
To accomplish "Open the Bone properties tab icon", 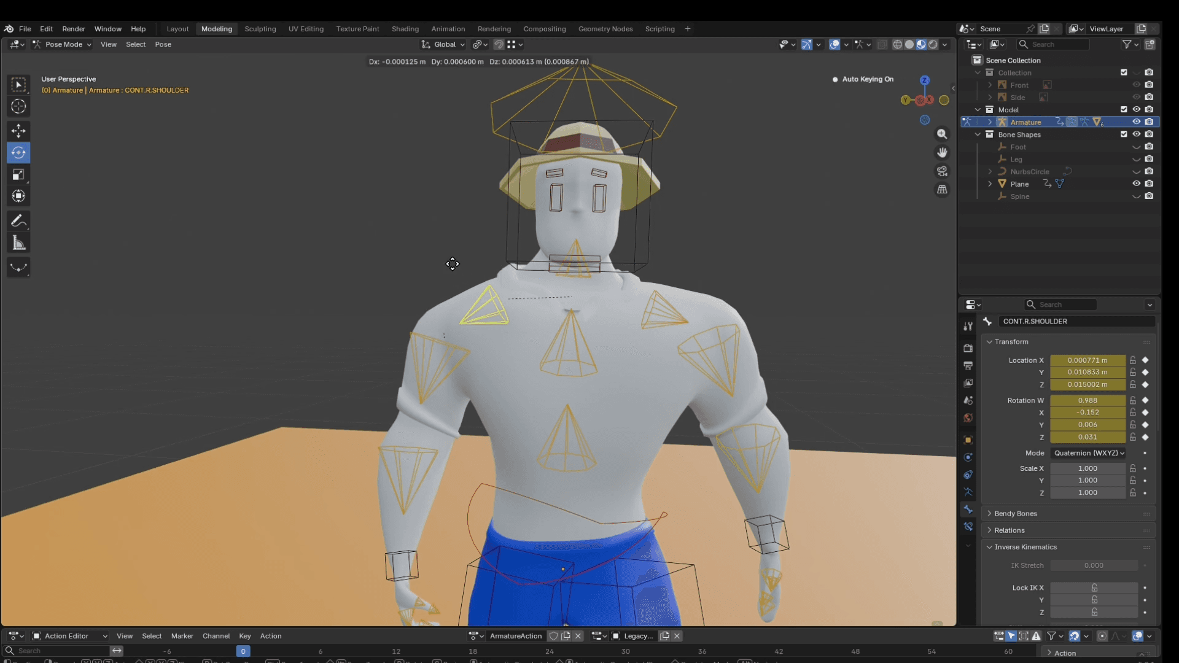I will pyautogui.click(x=968, y=510).
